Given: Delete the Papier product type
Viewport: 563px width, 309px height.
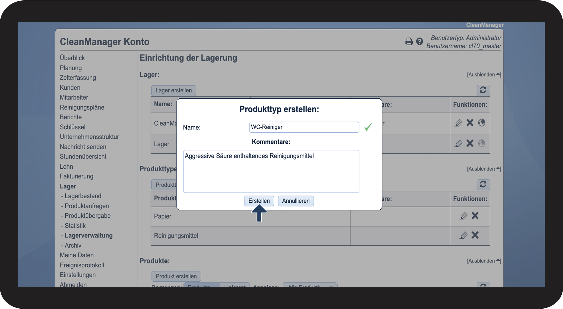Looking at the screenshot, I should click(475, 216).
